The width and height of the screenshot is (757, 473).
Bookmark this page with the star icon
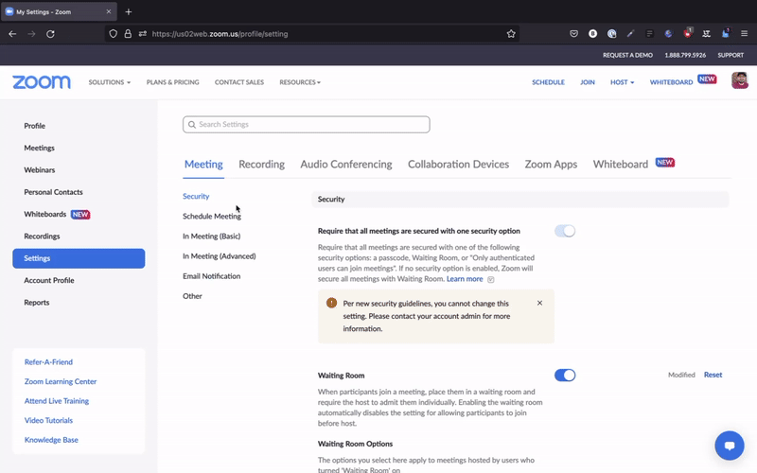coord(511,34)
